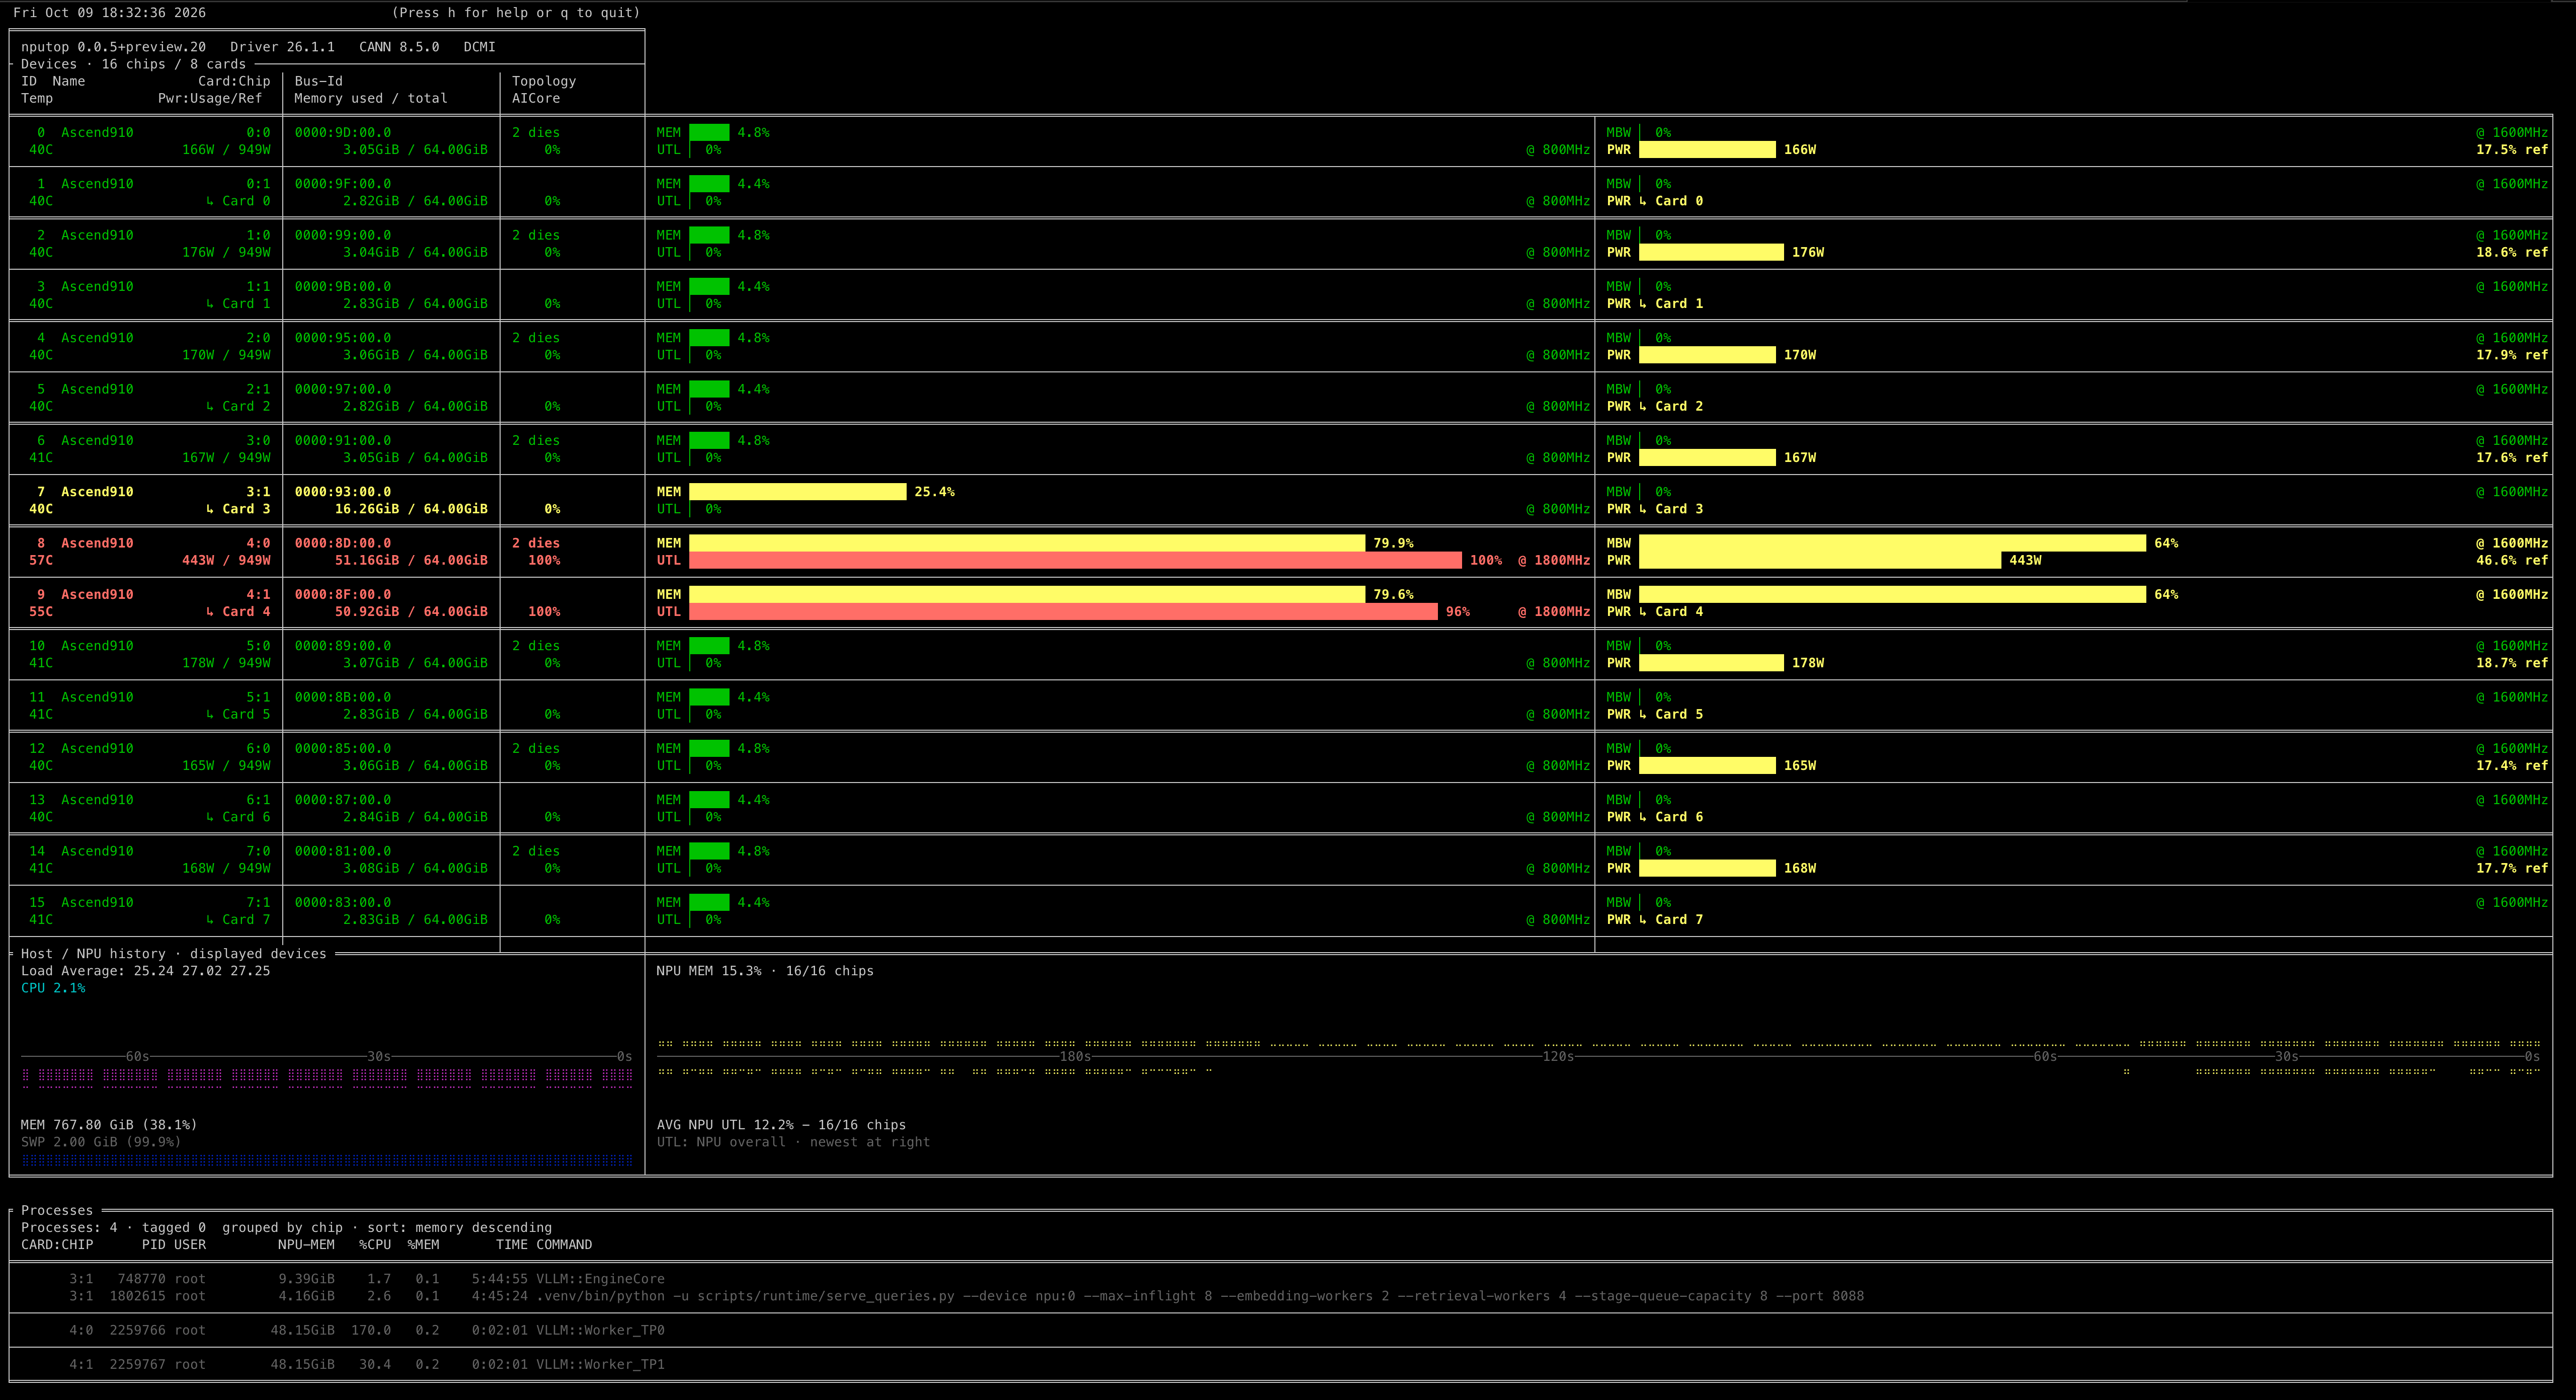Click the 'sort: memory descending' status text
This screenshot has width=2576, height=1400.
pos(459,1228)
